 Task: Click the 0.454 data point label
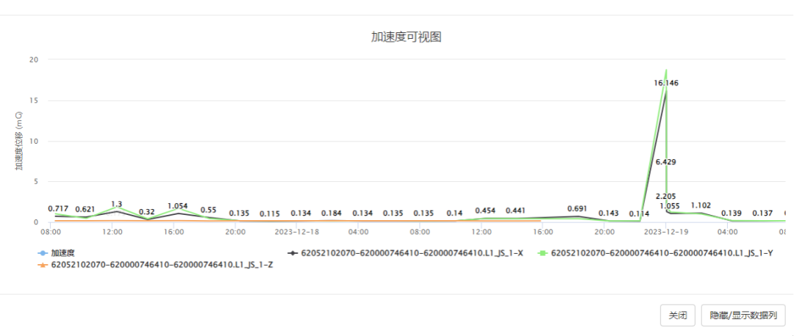pos(485,211)
